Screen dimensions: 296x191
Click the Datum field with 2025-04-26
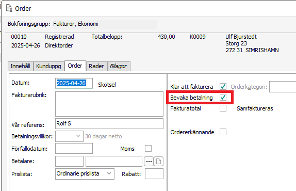point(74,83)
